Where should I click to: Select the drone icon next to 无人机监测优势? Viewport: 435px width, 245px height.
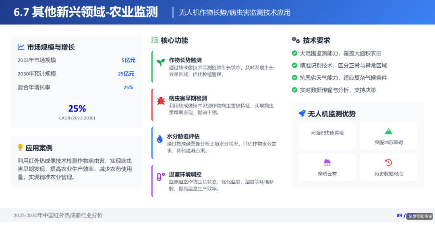tap(302, 114)
